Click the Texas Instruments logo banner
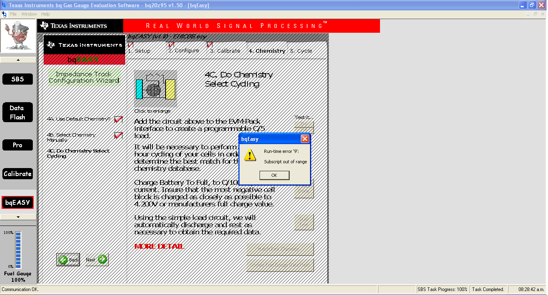This screenshot has width=548, height=295. [80, 26]
